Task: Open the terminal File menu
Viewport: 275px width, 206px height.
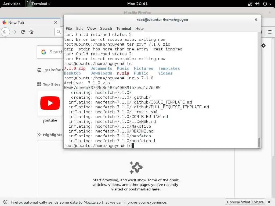Action: pos(69,28)
